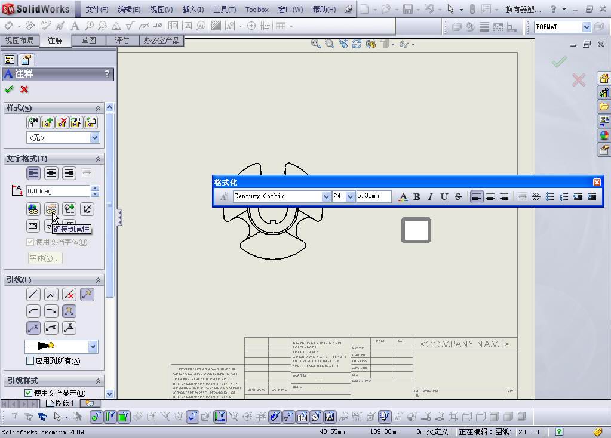
Task: Click the left-align icon in 文字格式 section
Action: [x=33, y=173]
